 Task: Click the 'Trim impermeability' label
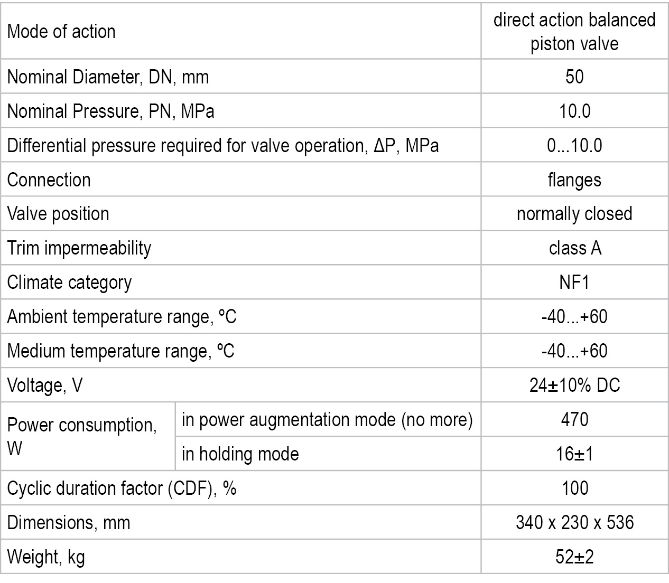[x=79, y=248]
